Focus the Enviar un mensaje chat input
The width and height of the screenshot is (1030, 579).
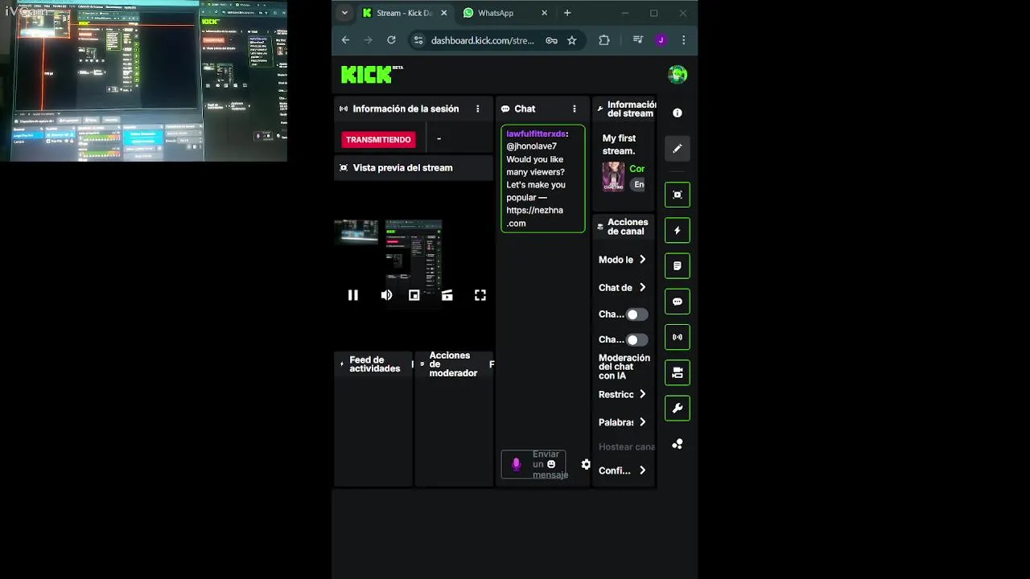point(534,464)
